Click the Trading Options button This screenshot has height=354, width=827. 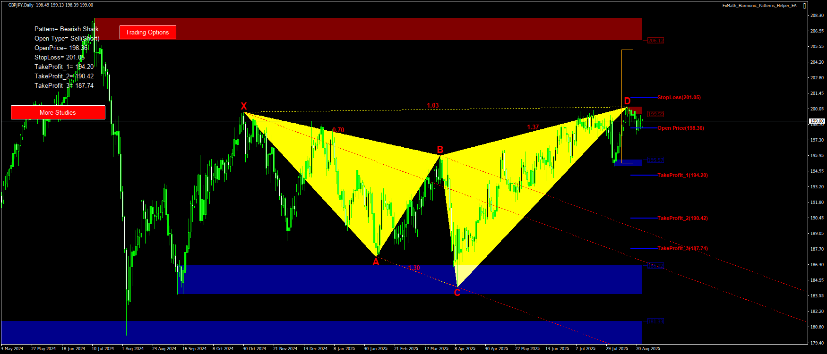pos(147,32)
